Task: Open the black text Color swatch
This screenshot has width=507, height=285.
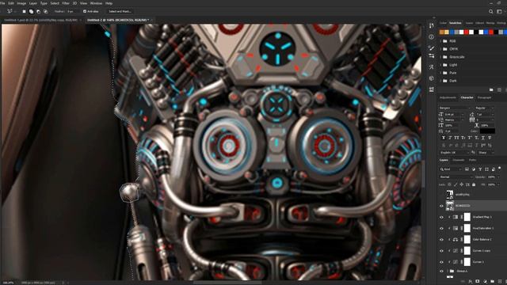Action: 487,131
